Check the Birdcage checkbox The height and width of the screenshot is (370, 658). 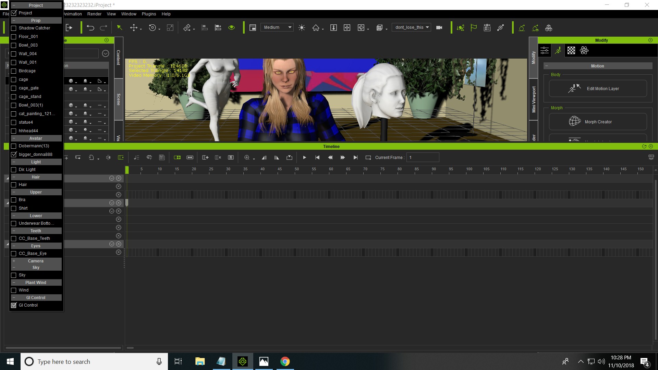tap(14, 71)
